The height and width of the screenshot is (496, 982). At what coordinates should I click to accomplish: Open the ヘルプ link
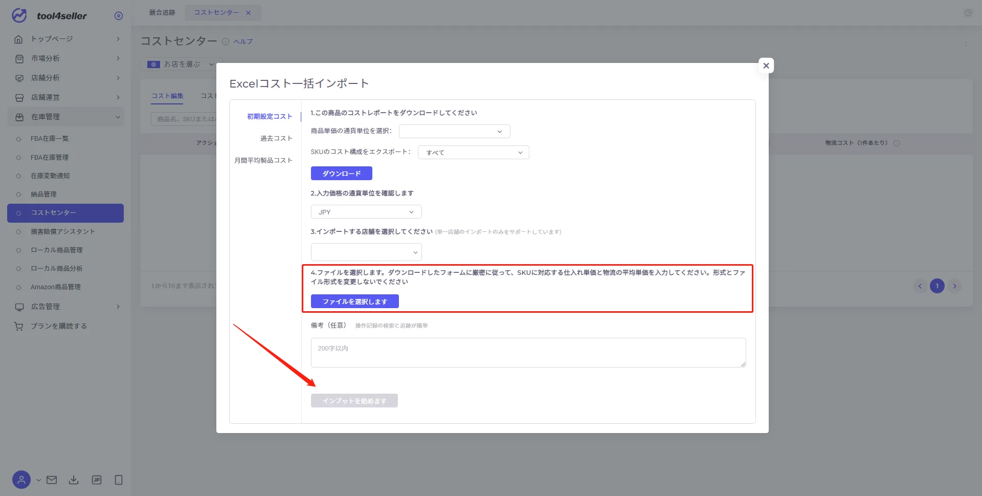243,41
